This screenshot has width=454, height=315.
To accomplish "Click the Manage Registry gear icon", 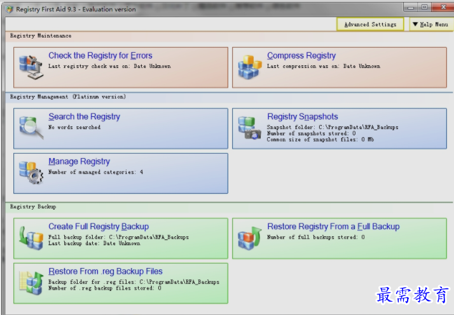I will click(x=31, y=173).
